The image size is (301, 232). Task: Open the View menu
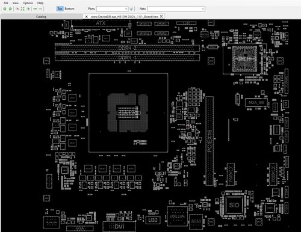coord(16,3)
